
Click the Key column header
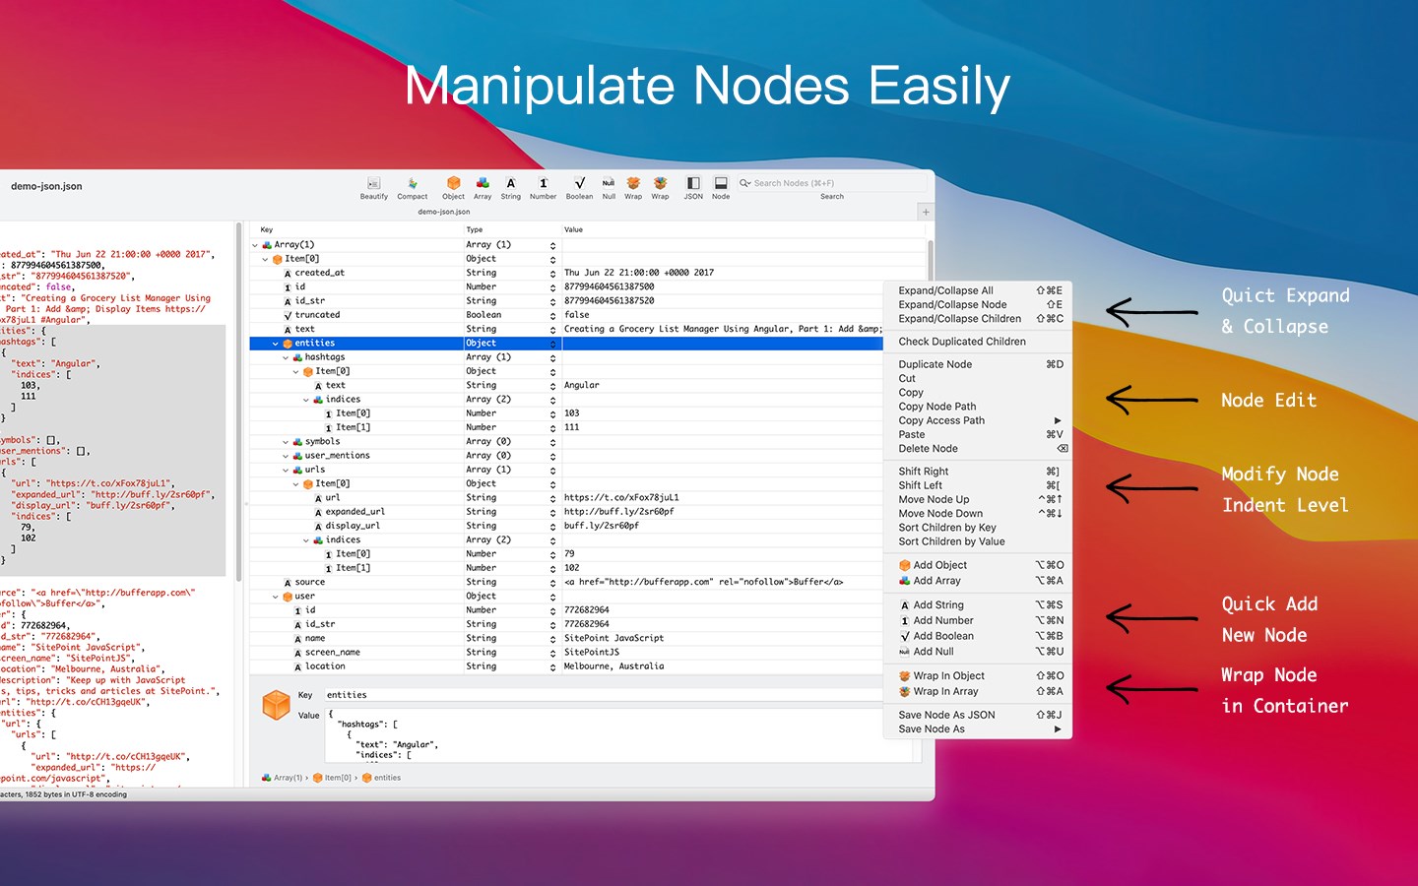tap(356, 229)
